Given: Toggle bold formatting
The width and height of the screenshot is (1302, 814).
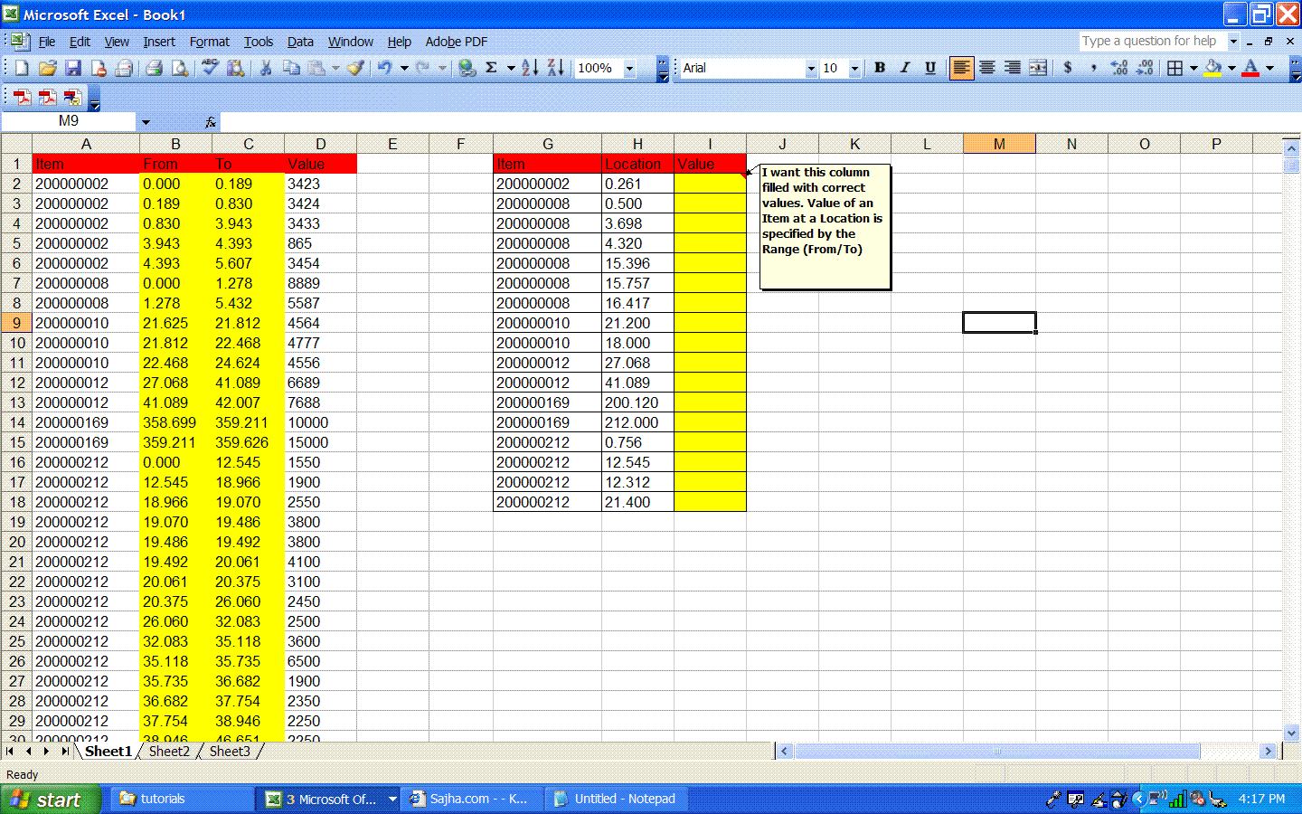Looking at the screenshot, I should (879, 68).
